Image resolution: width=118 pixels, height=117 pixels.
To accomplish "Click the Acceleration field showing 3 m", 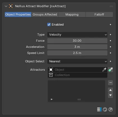I will (77, 47).
